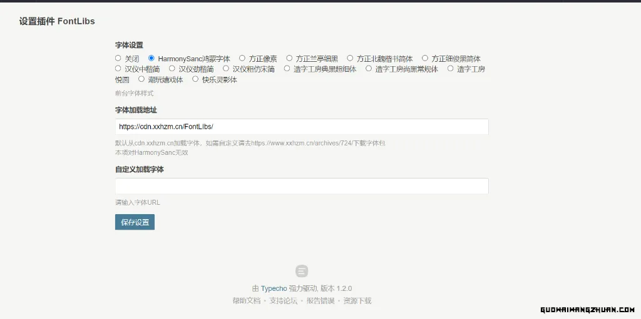The height and width of the screenshot is (319, 641).
Task: Click the 默认从cdn.xxhzm.cn加载字体 description line
Action: point(250,143)
